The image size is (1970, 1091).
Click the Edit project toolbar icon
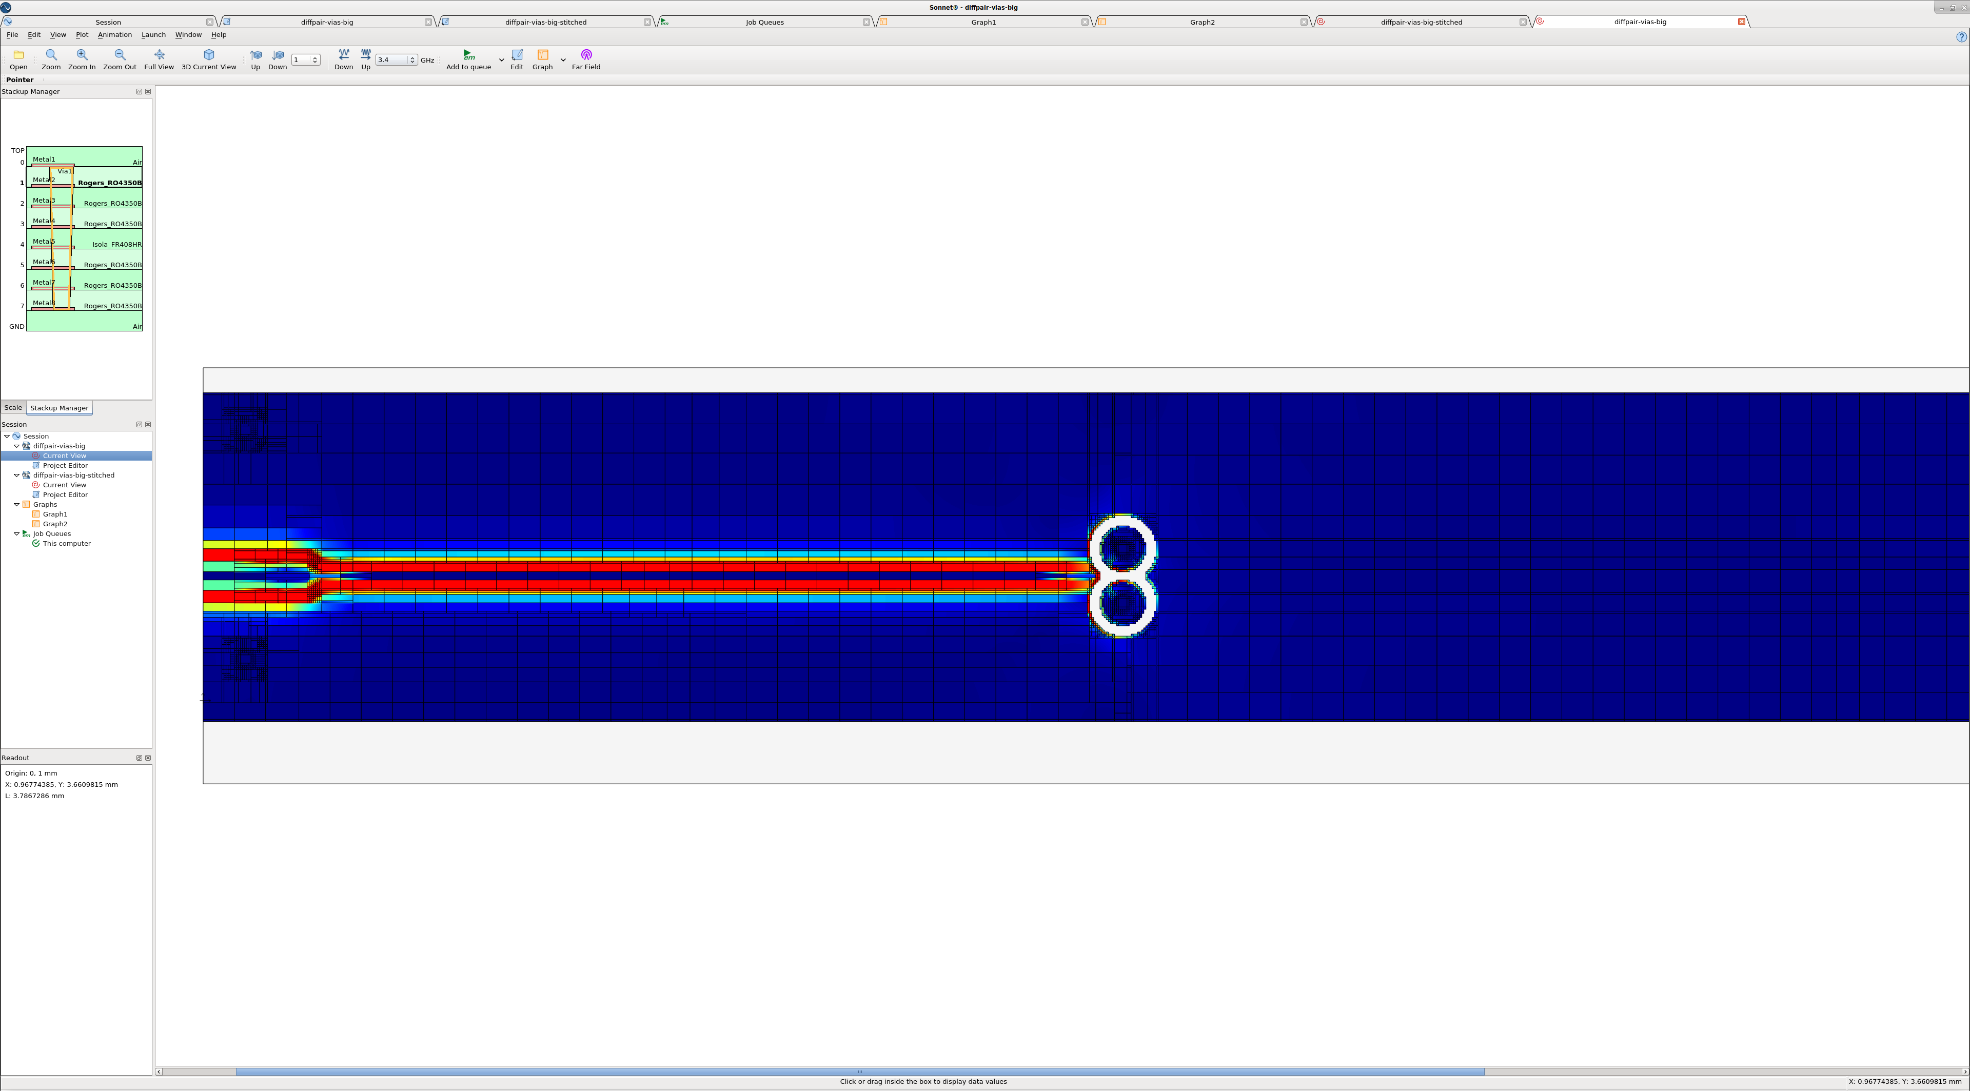[517, 55]
